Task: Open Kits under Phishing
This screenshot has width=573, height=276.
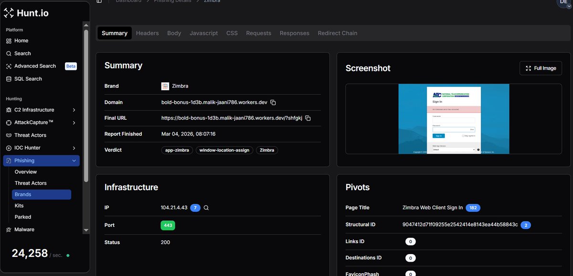Action: [19, 205]
